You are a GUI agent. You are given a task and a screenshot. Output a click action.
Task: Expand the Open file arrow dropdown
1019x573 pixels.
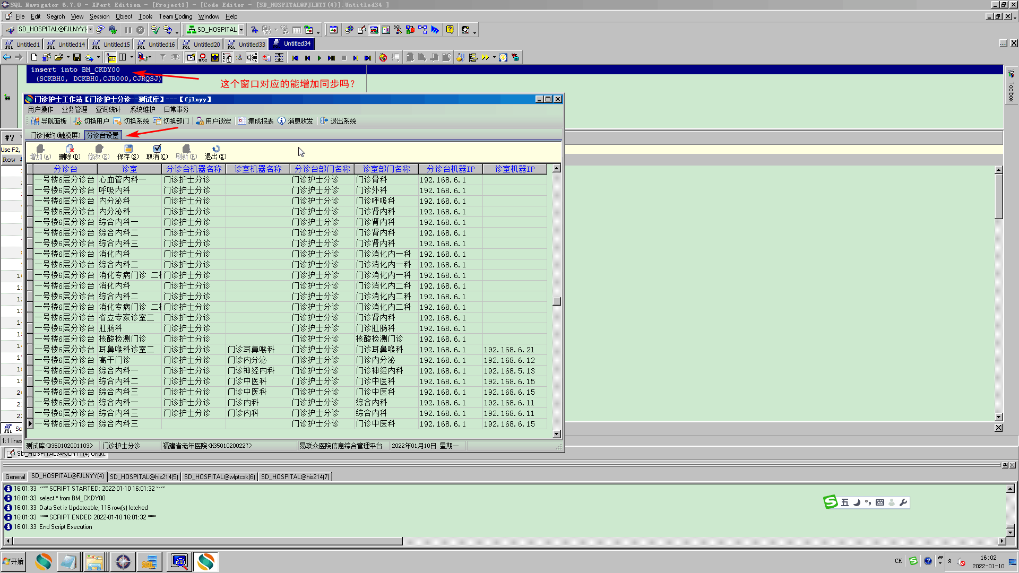click(x=68, y=57)
